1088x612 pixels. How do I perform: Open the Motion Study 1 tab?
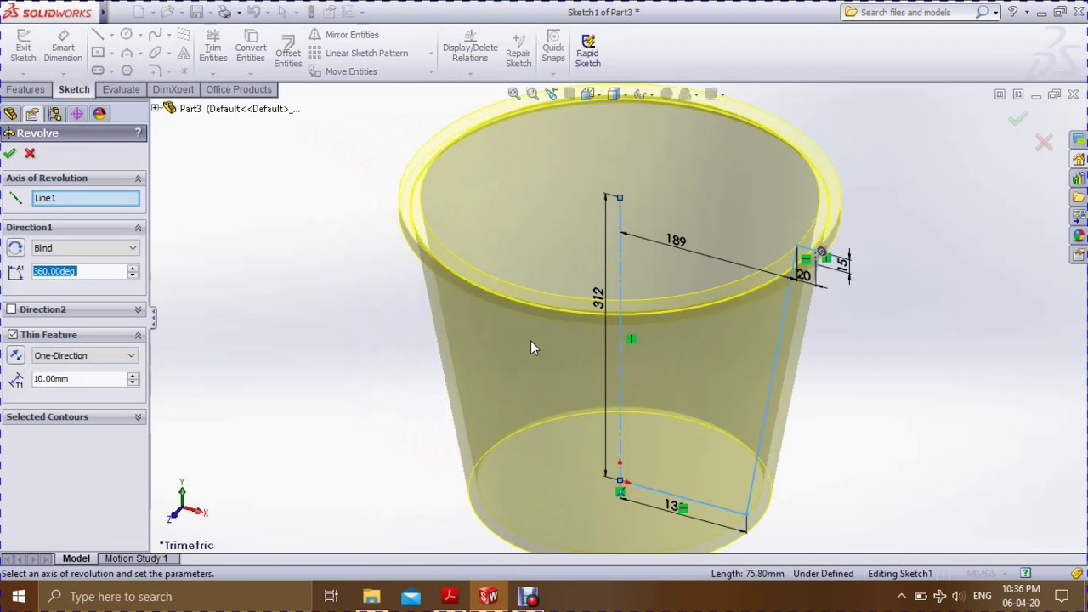pyautogui.click(x=136, y=558)
